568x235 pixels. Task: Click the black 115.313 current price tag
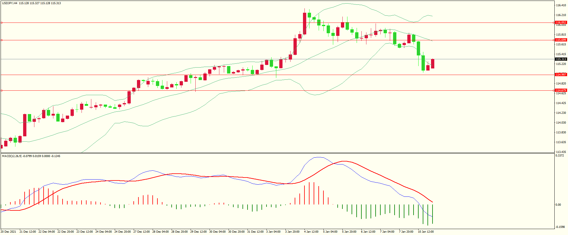[x=561, y=59]
